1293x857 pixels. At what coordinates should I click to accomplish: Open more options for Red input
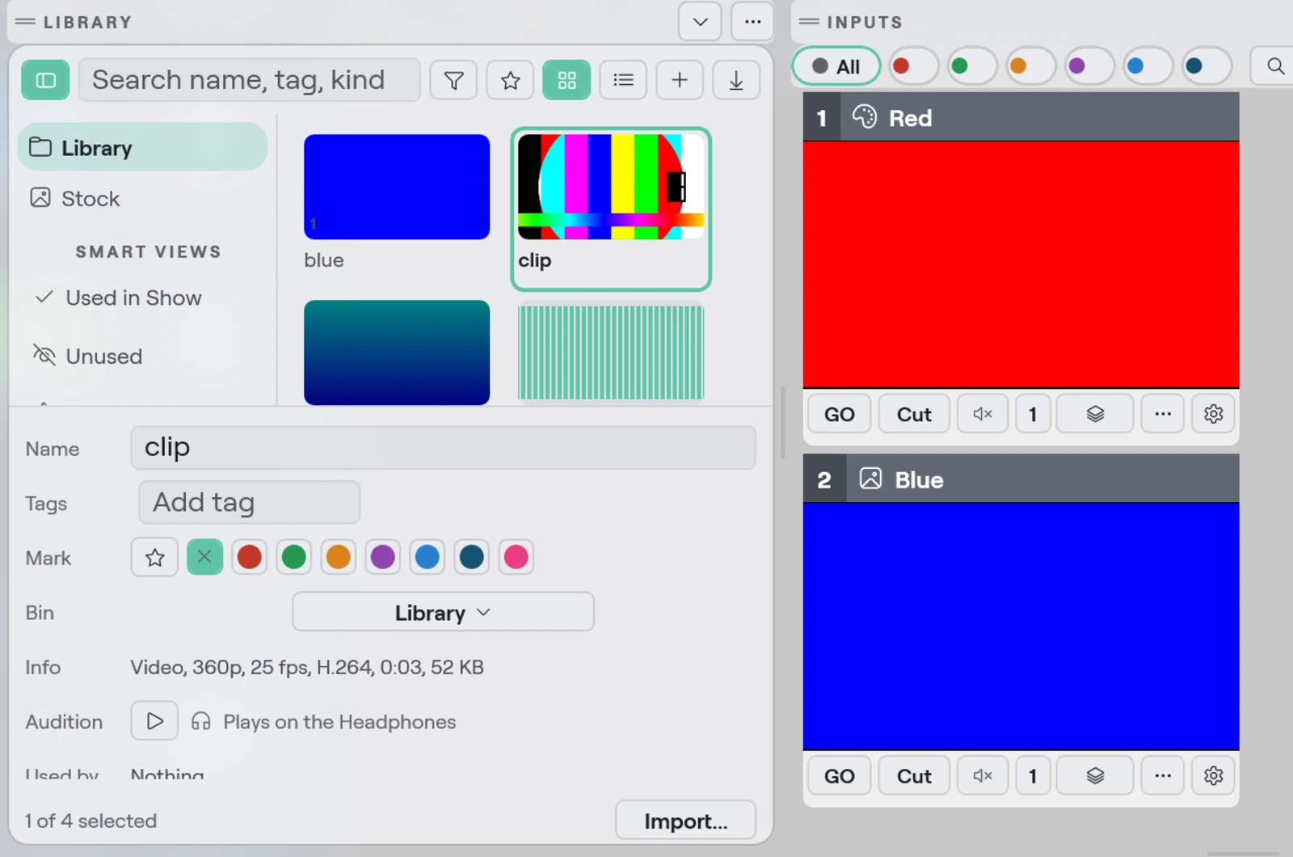[x=1163, y=414]
